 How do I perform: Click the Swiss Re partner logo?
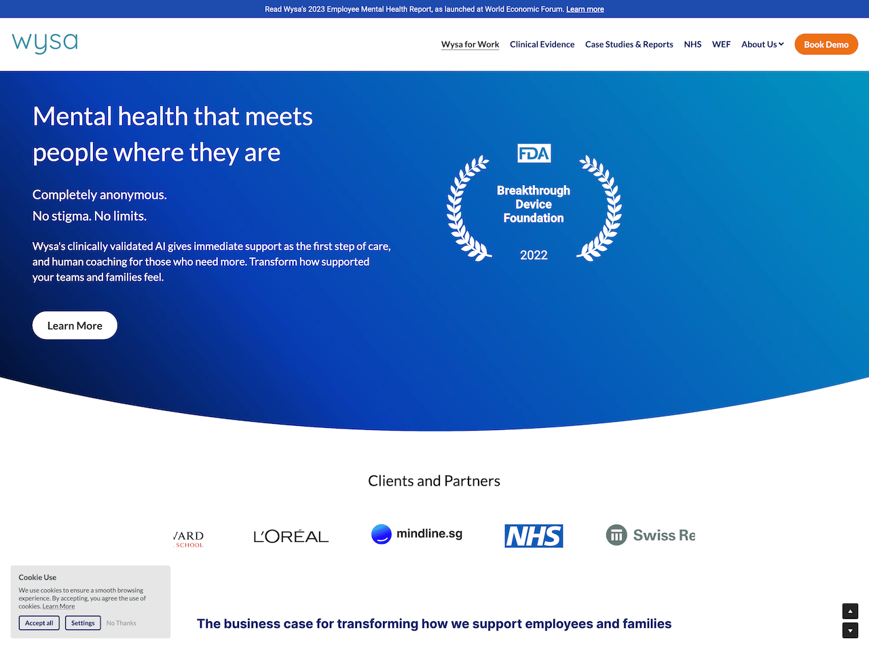(650, 535)
